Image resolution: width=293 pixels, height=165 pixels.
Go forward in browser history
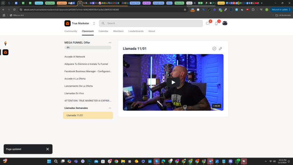(x=9, y=9)
